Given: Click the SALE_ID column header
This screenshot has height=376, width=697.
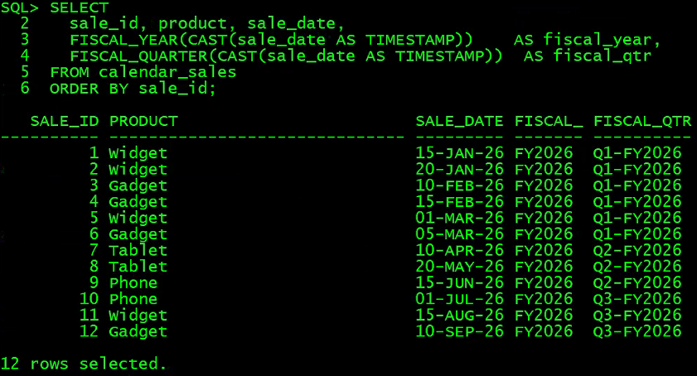Looking at the screenshot, I should [x=65, y=122].
